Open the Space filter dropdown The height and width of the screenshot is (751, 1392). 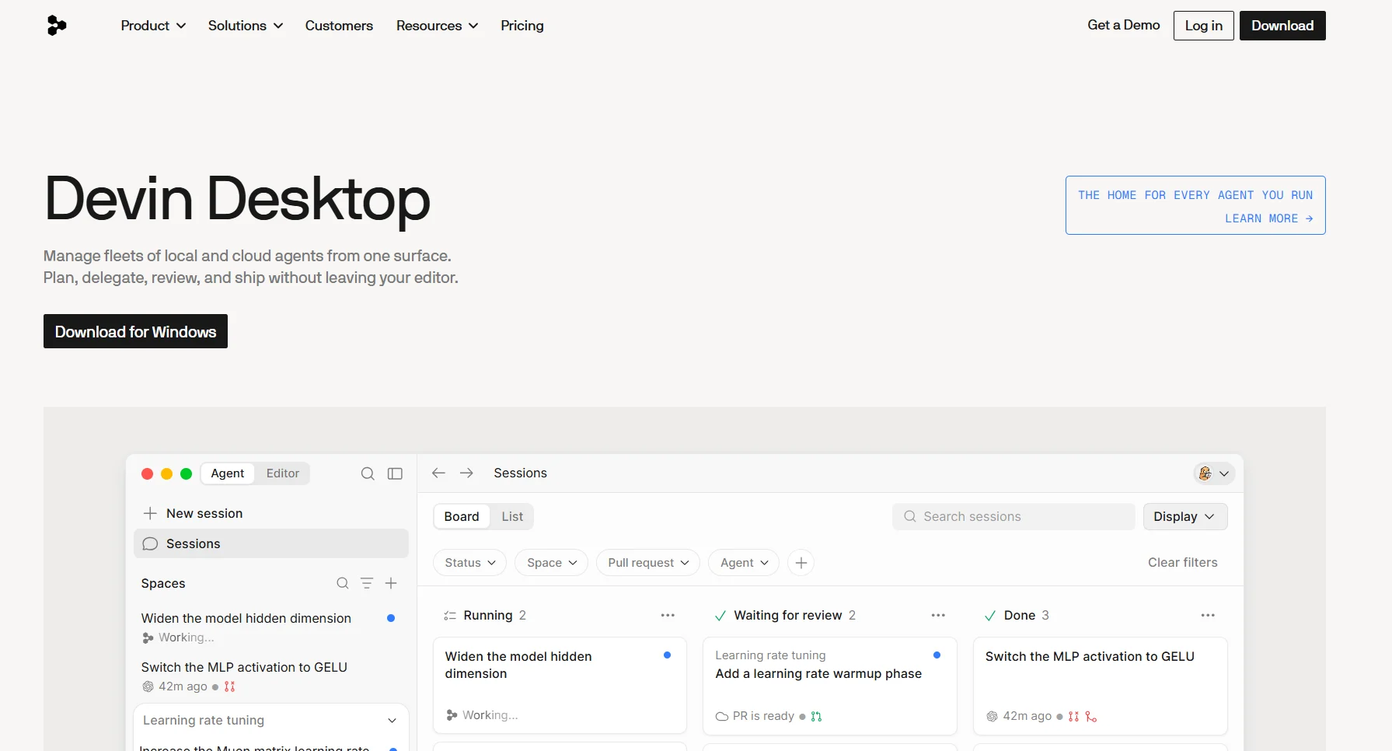552,563
